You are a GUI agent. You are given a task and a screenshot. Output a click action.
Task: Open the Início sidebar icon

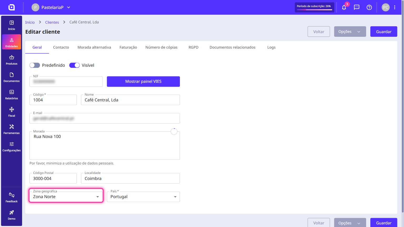[12, 25]
